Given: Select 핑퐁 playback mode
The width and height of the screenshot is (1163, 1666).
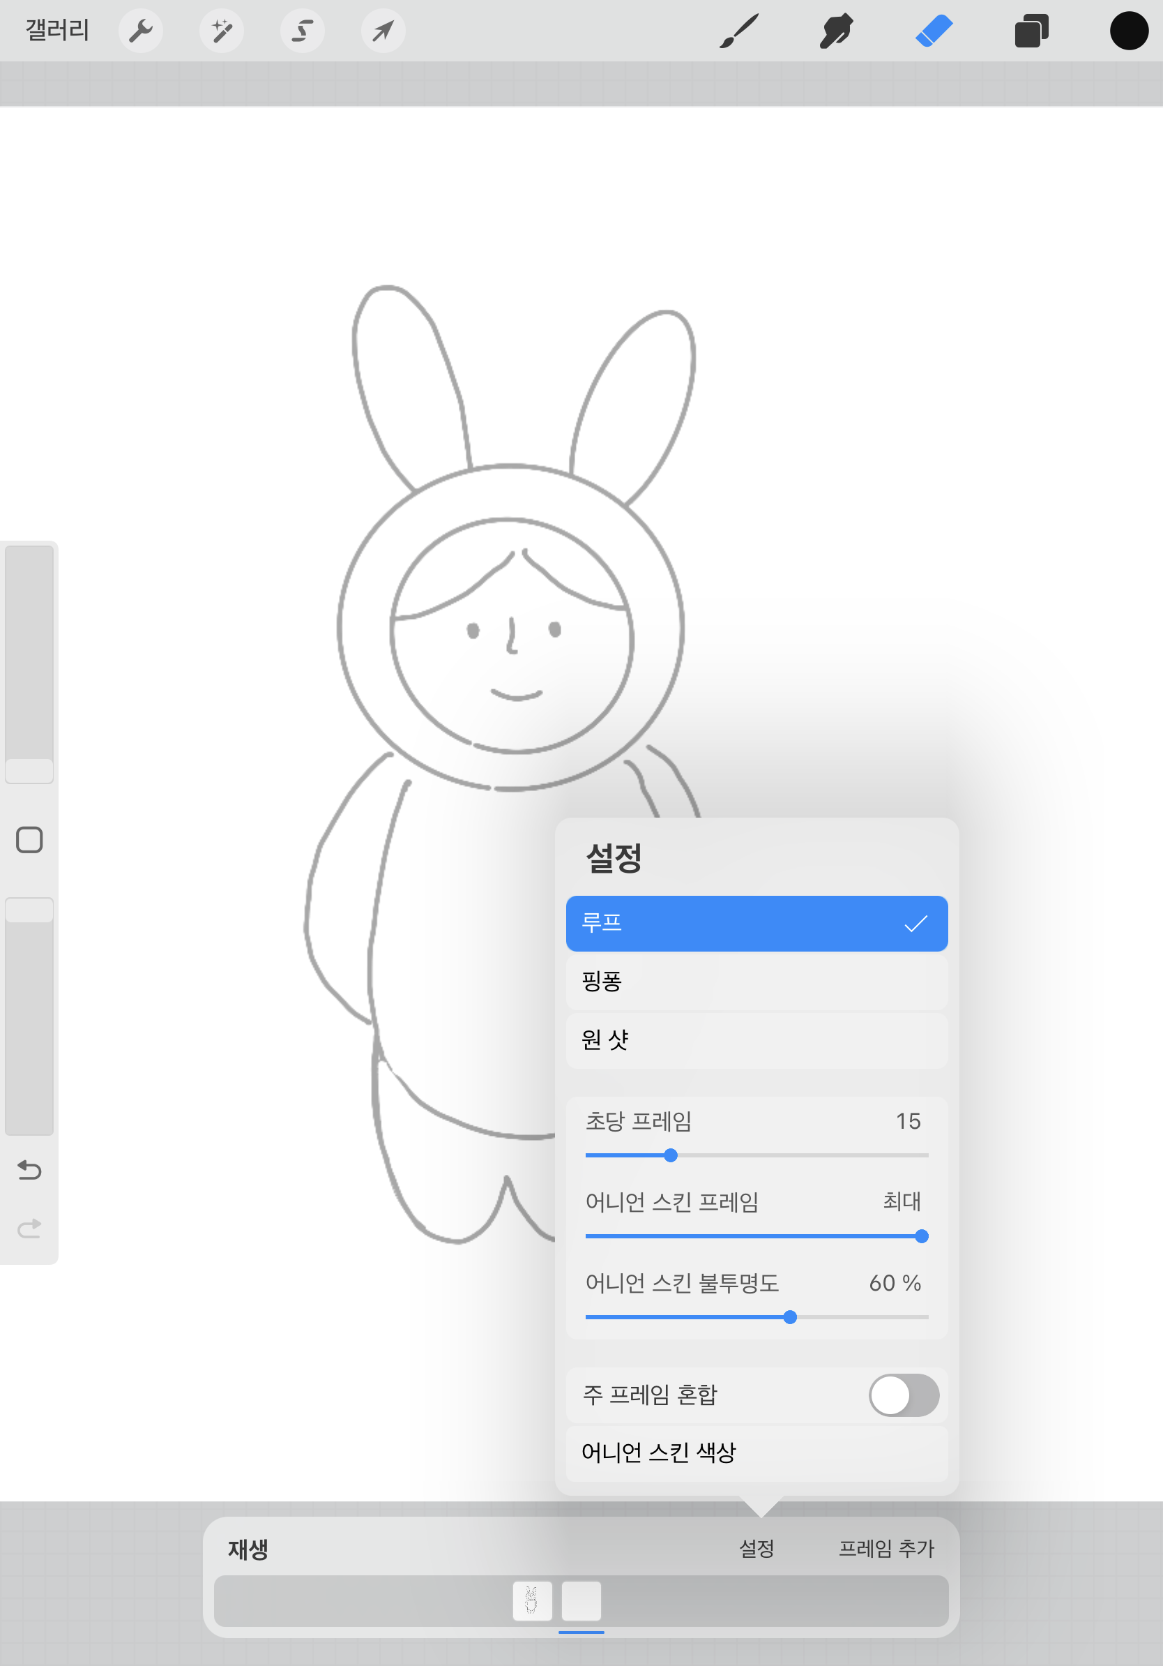Looking at the screenshot, I should [756, 981].
